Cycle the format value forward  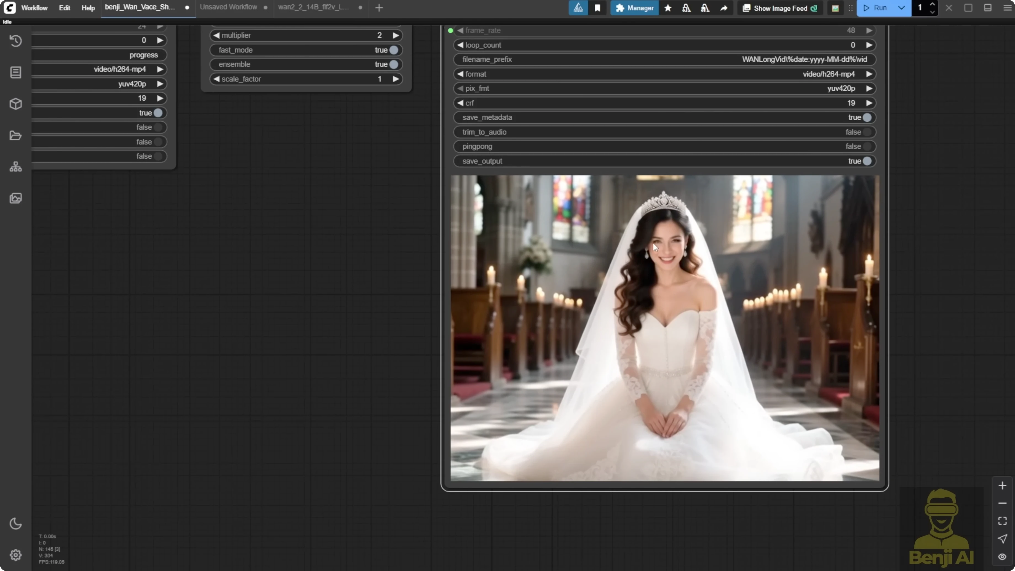pos(870,74)
